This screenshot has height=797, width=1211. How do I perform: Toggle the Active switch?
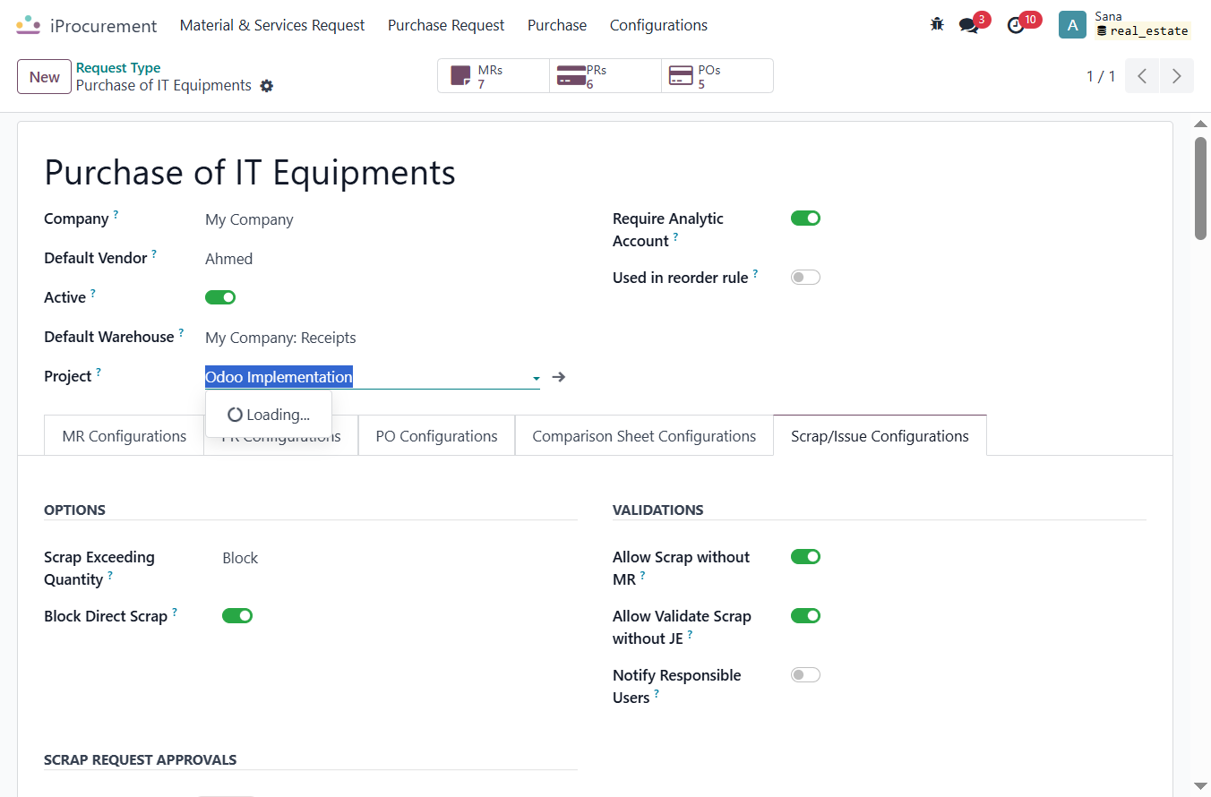coord(220,297)
